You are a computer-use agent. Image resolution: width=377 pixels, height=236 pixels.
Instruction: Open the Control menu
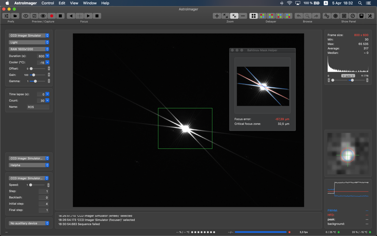click(48, 3)
